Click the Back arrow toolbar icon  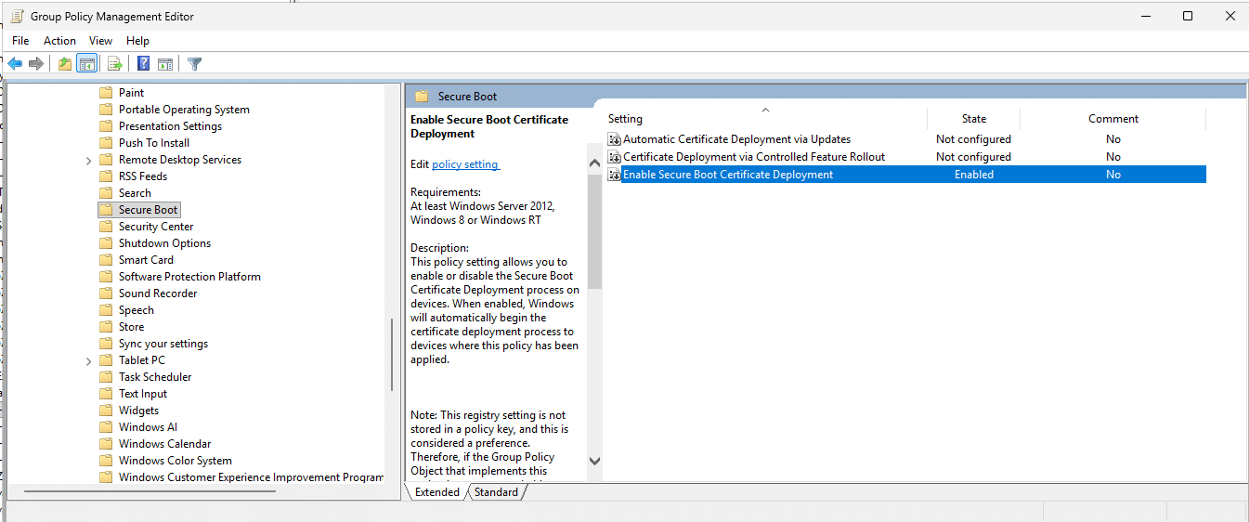(15, 64)
